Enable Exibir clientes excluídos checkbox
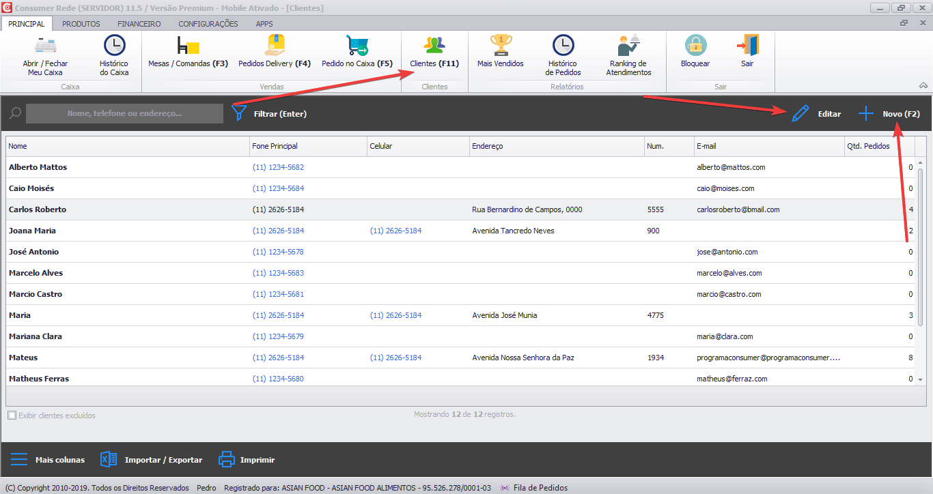933x494 pixels. pyautogui.click(x=12, y=416)
